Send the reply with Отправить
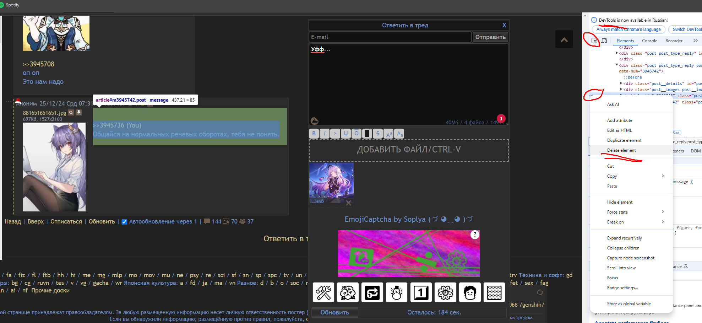The width and height of the screenshot is (702, 323). click(490, 37)
